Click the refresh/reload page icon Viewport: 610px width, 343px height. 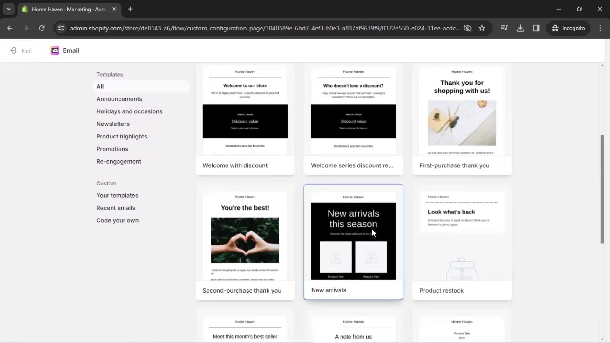(42, 28)
